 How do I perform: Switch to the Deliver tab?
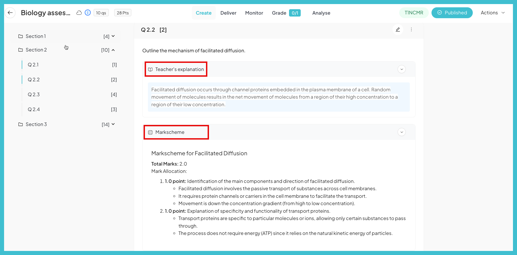228,13
